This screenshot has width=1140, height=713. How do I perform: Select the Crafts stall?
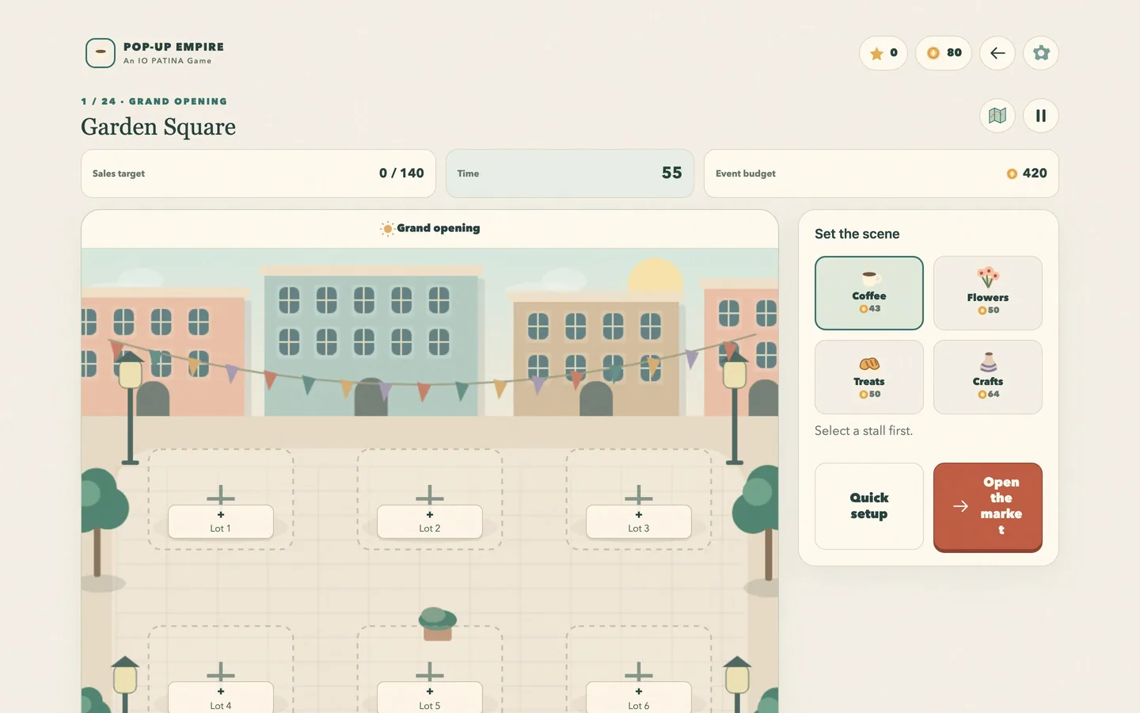point(988,377)
